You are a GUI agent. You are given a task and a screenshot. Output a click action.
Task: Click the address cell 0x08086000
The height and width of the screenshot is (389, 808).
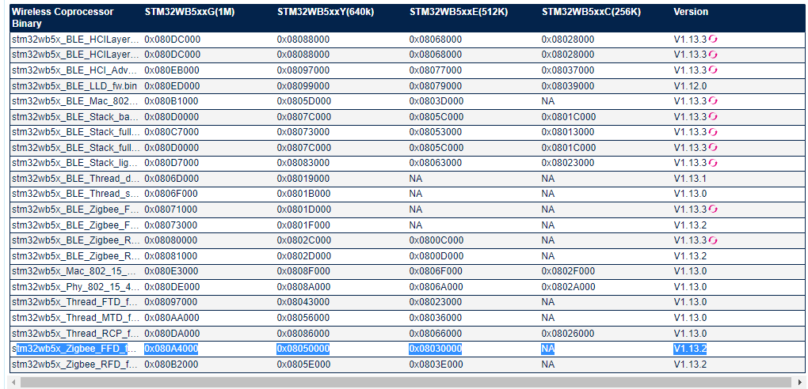point(303,334)
